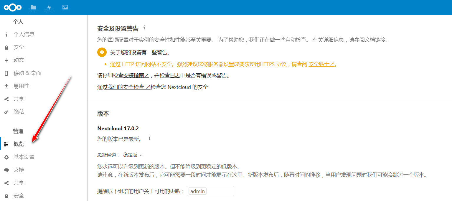The height and width of the screenshot is (201, 452).
Task: Click the Nextcloud logo
Action: (13, 7)
